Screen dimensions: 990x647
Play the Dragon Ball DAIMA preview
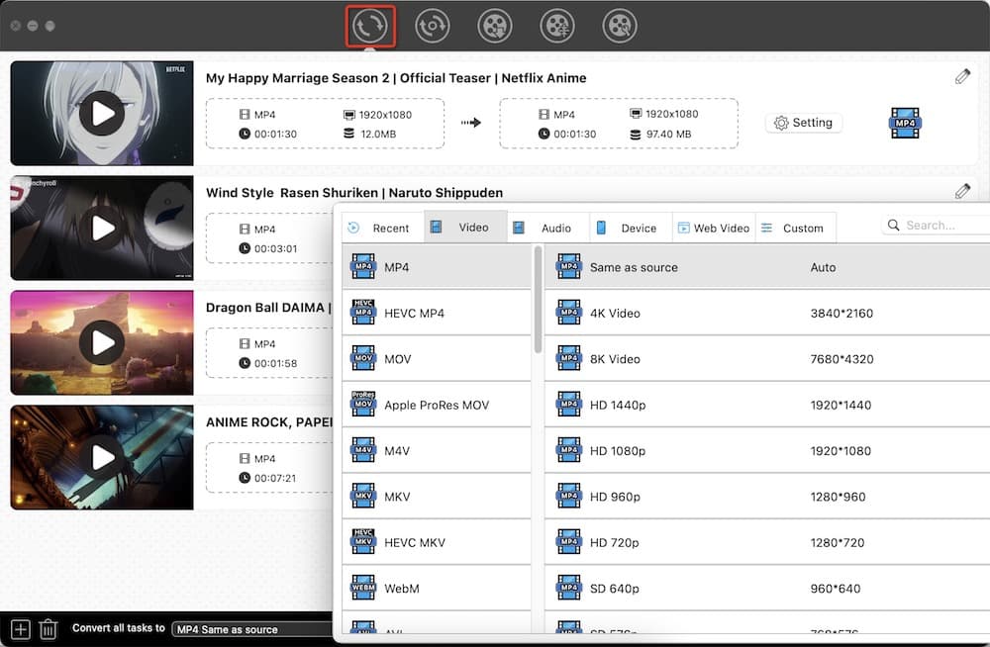pyautogui.click(x=102, y=342)
